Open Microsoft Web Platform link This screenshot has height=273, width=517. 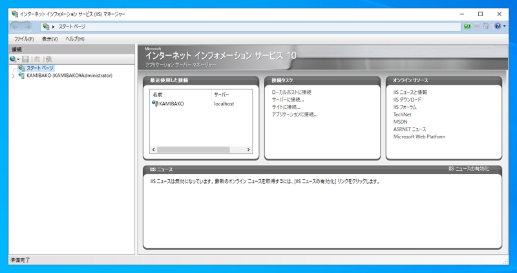(419, 136)
